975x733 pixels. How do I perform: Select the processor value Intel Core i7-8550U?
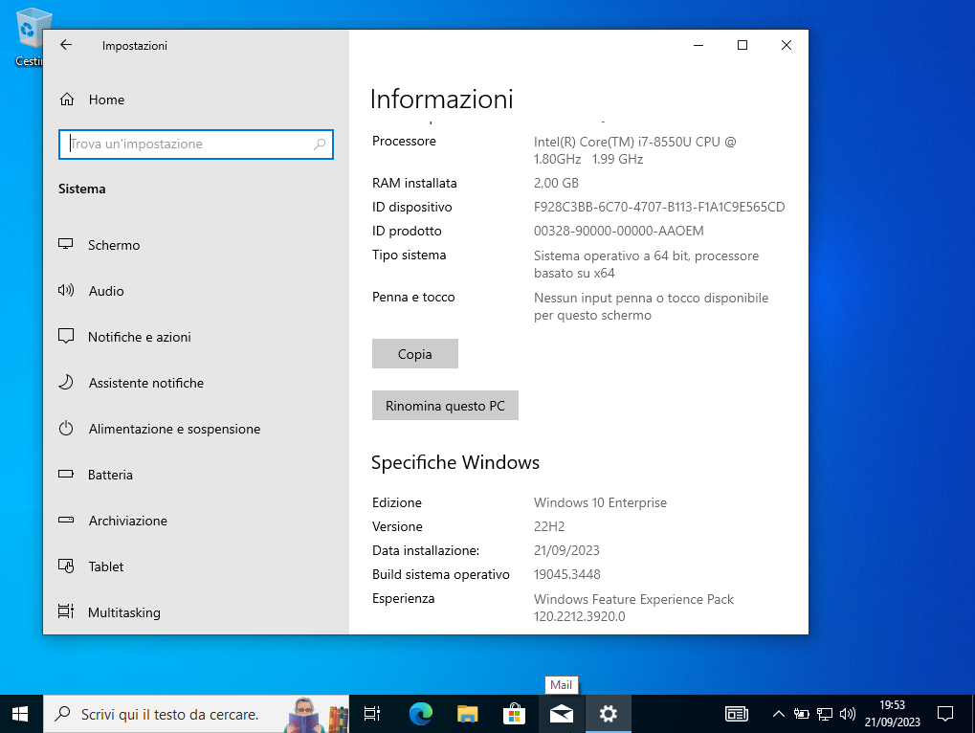click(x=635, y=150)
